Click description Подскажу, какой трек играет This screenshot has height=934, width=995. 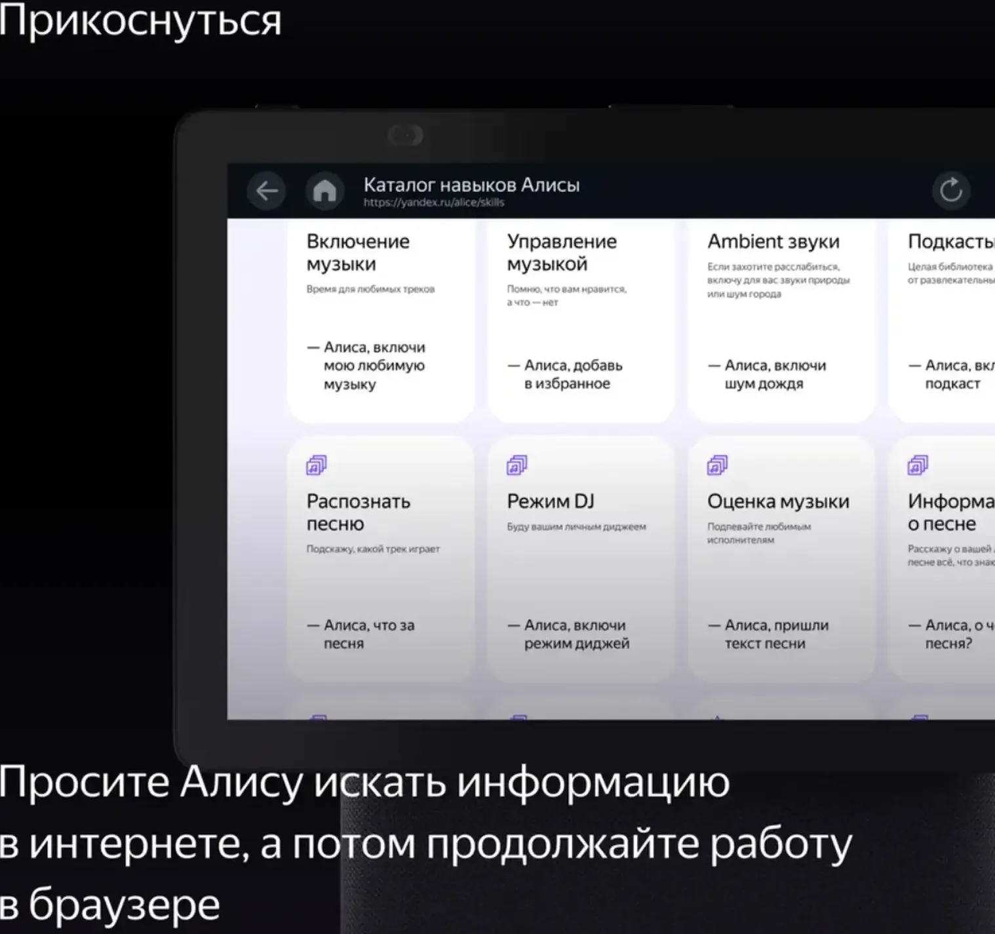point(373,549)
